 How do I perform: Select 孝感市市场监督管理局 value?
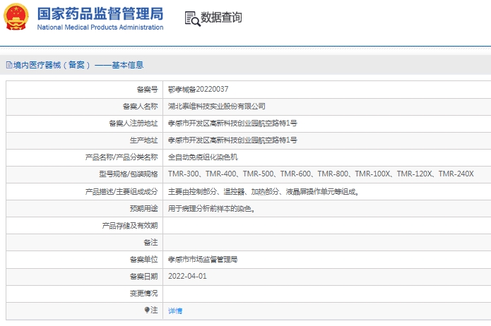[x=203, y=260]
